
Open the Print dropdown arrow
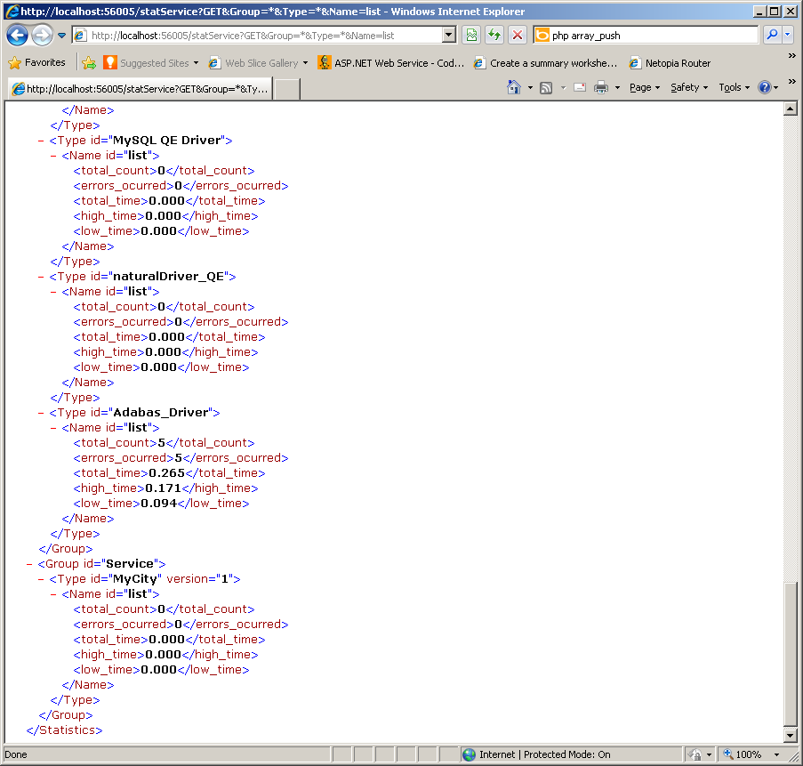tap(617, 87)
